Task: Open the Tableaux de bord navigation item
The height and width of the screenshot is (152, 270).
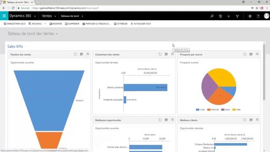Action: [70, 16]
